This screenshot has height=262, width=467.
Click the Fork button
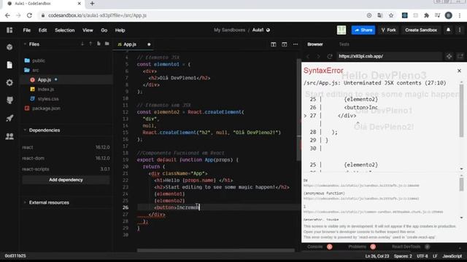(388, 30)
